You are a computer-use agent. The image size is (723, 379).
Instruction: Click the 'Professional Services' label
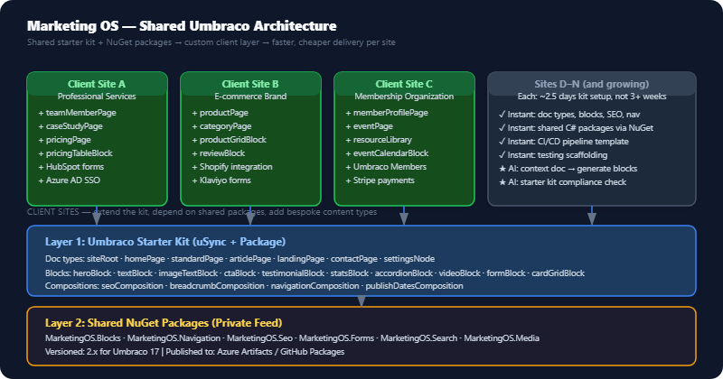(97, 97)
